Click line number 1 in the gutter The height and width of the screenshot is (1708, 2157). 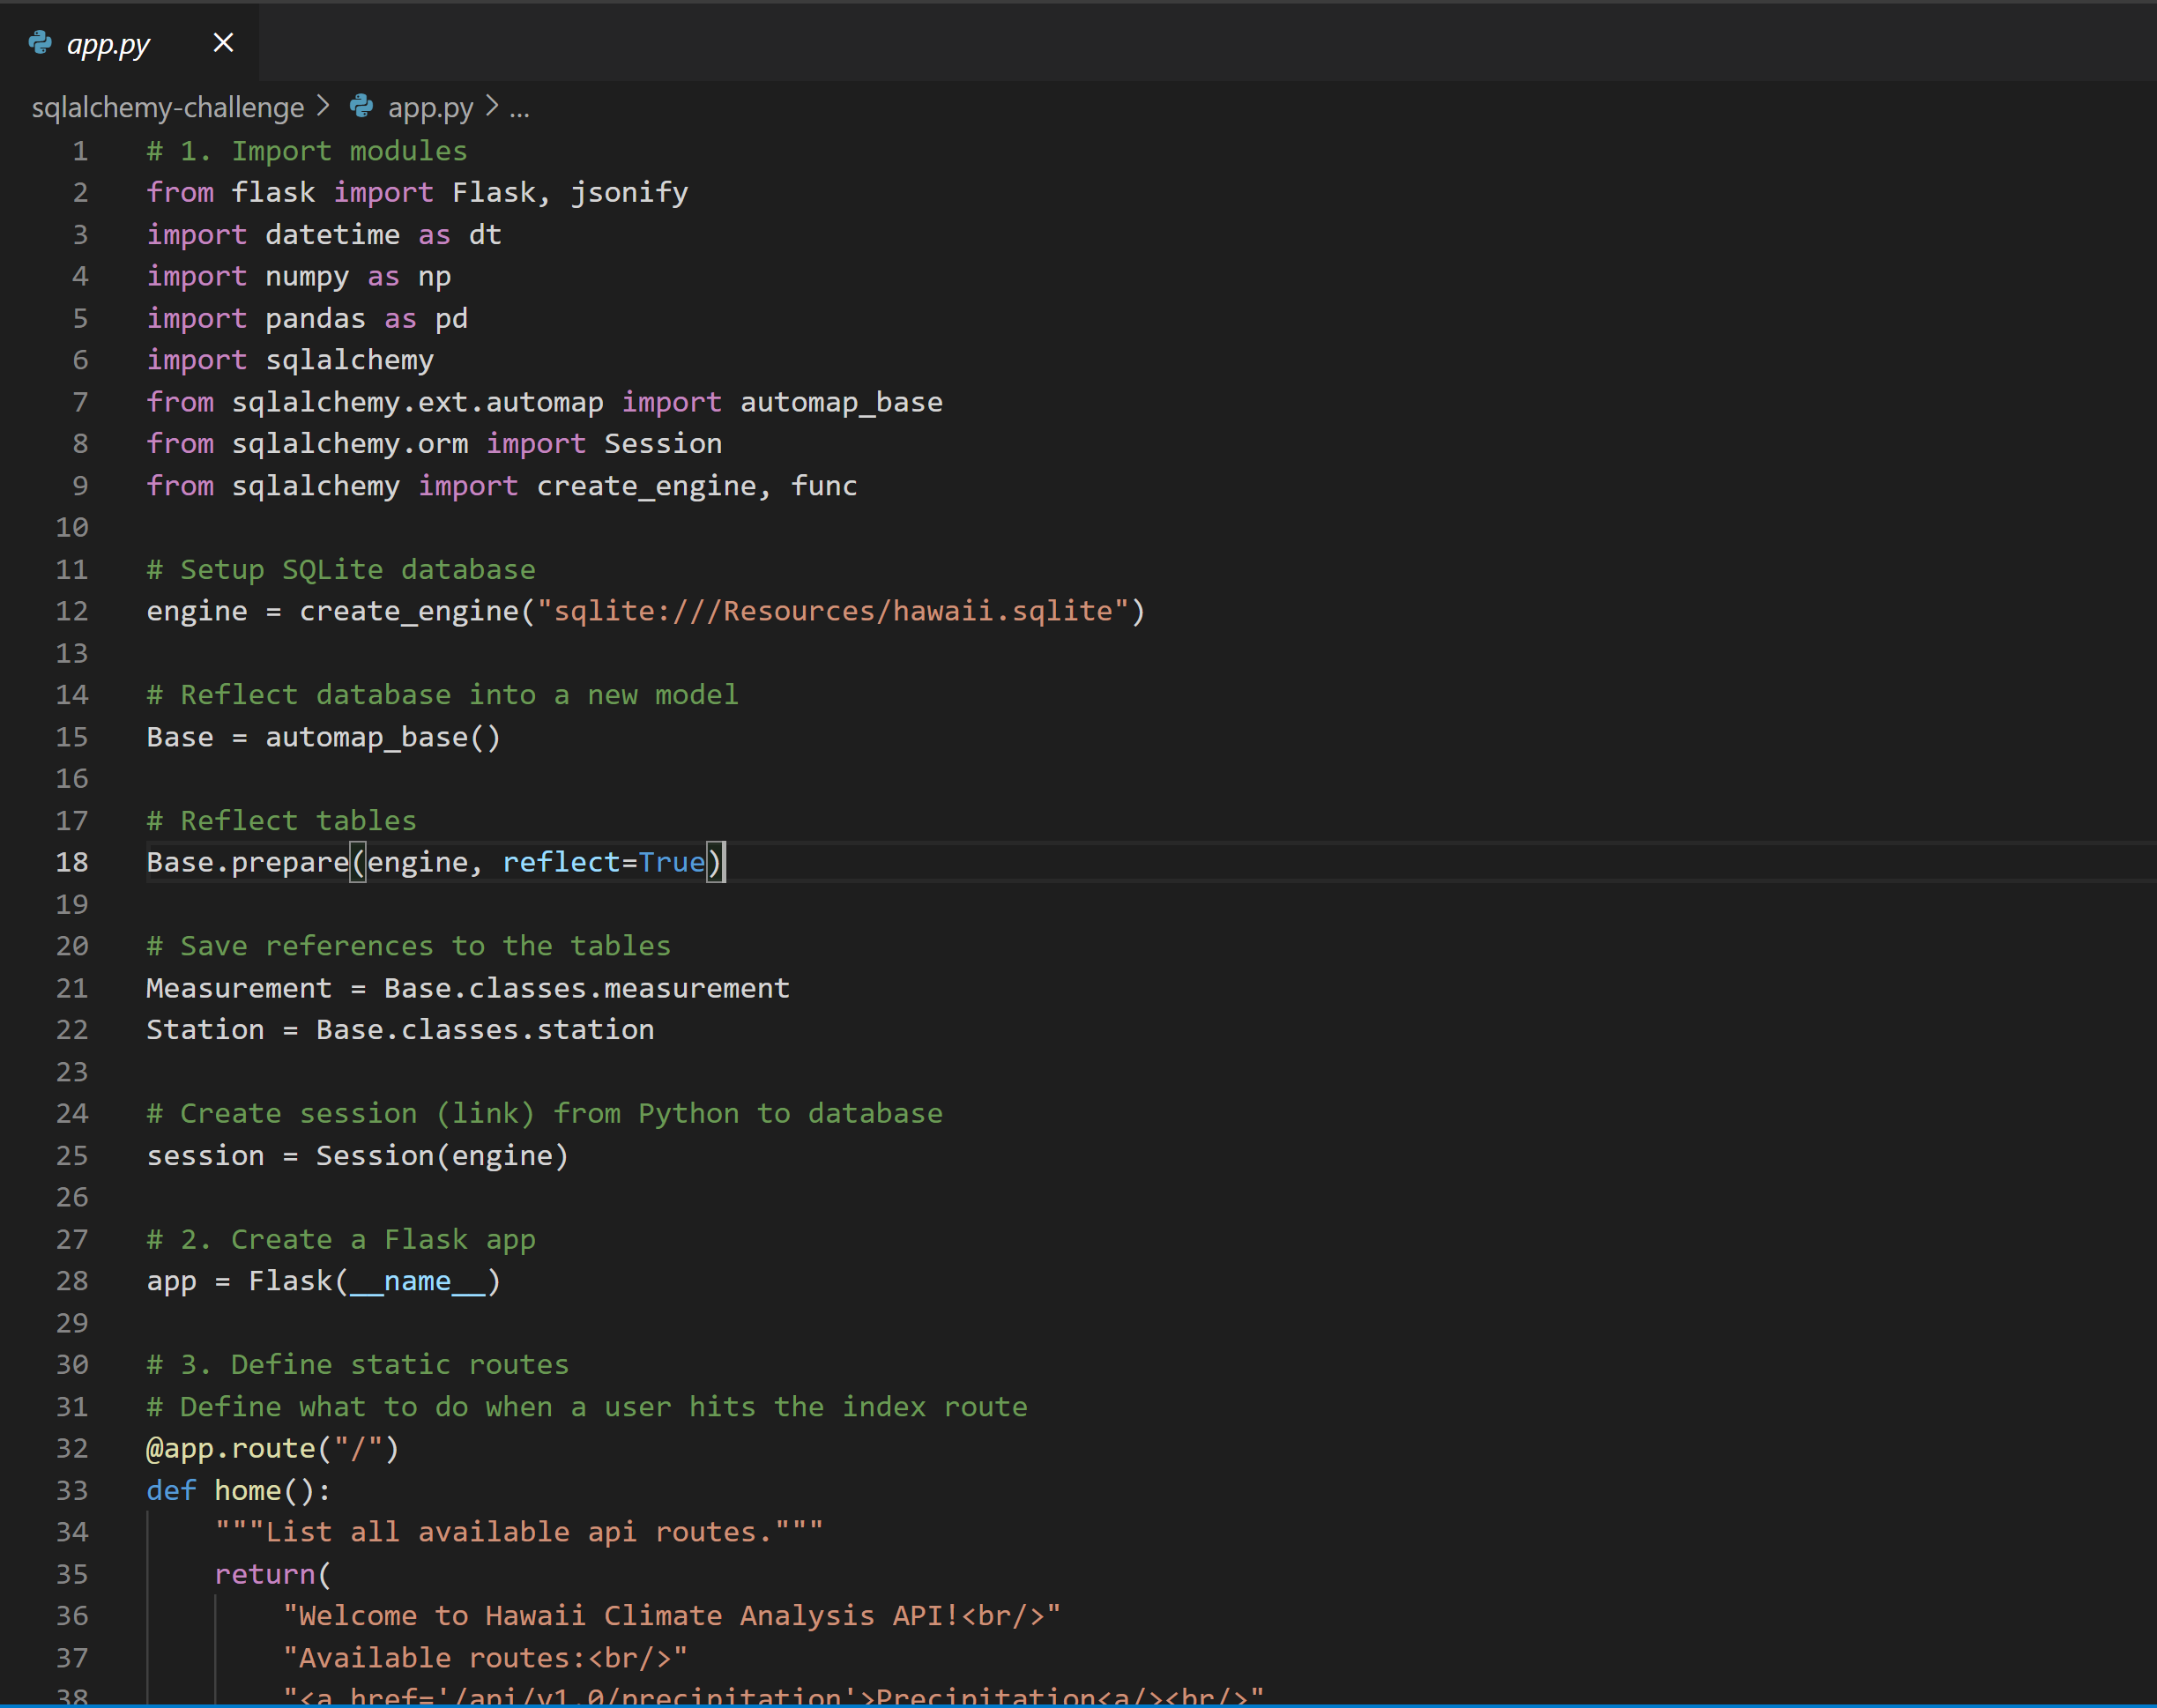point(80,151)
